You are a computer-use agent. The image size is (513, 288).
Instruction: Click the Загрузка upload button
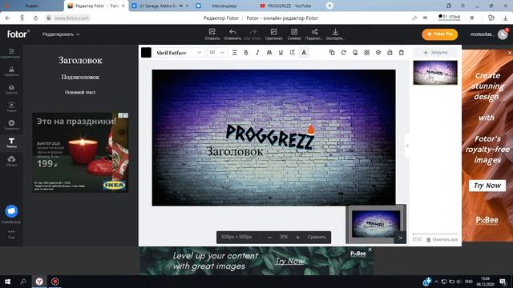click(x=435, y=52)
